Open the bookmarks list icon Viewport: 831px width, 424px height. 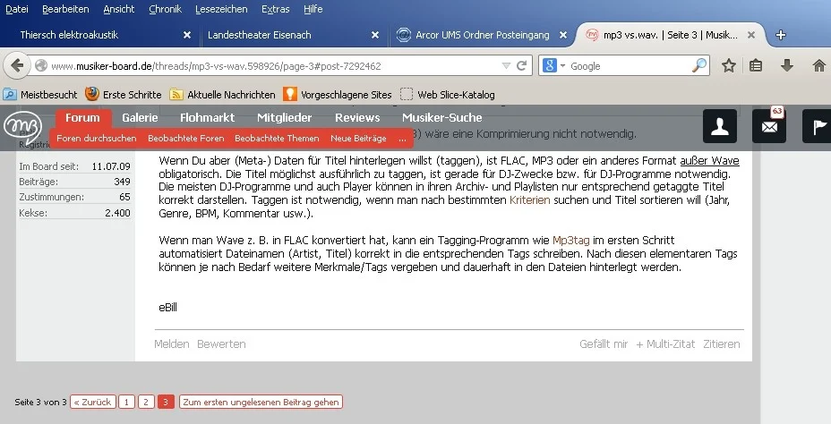[756, 65]
